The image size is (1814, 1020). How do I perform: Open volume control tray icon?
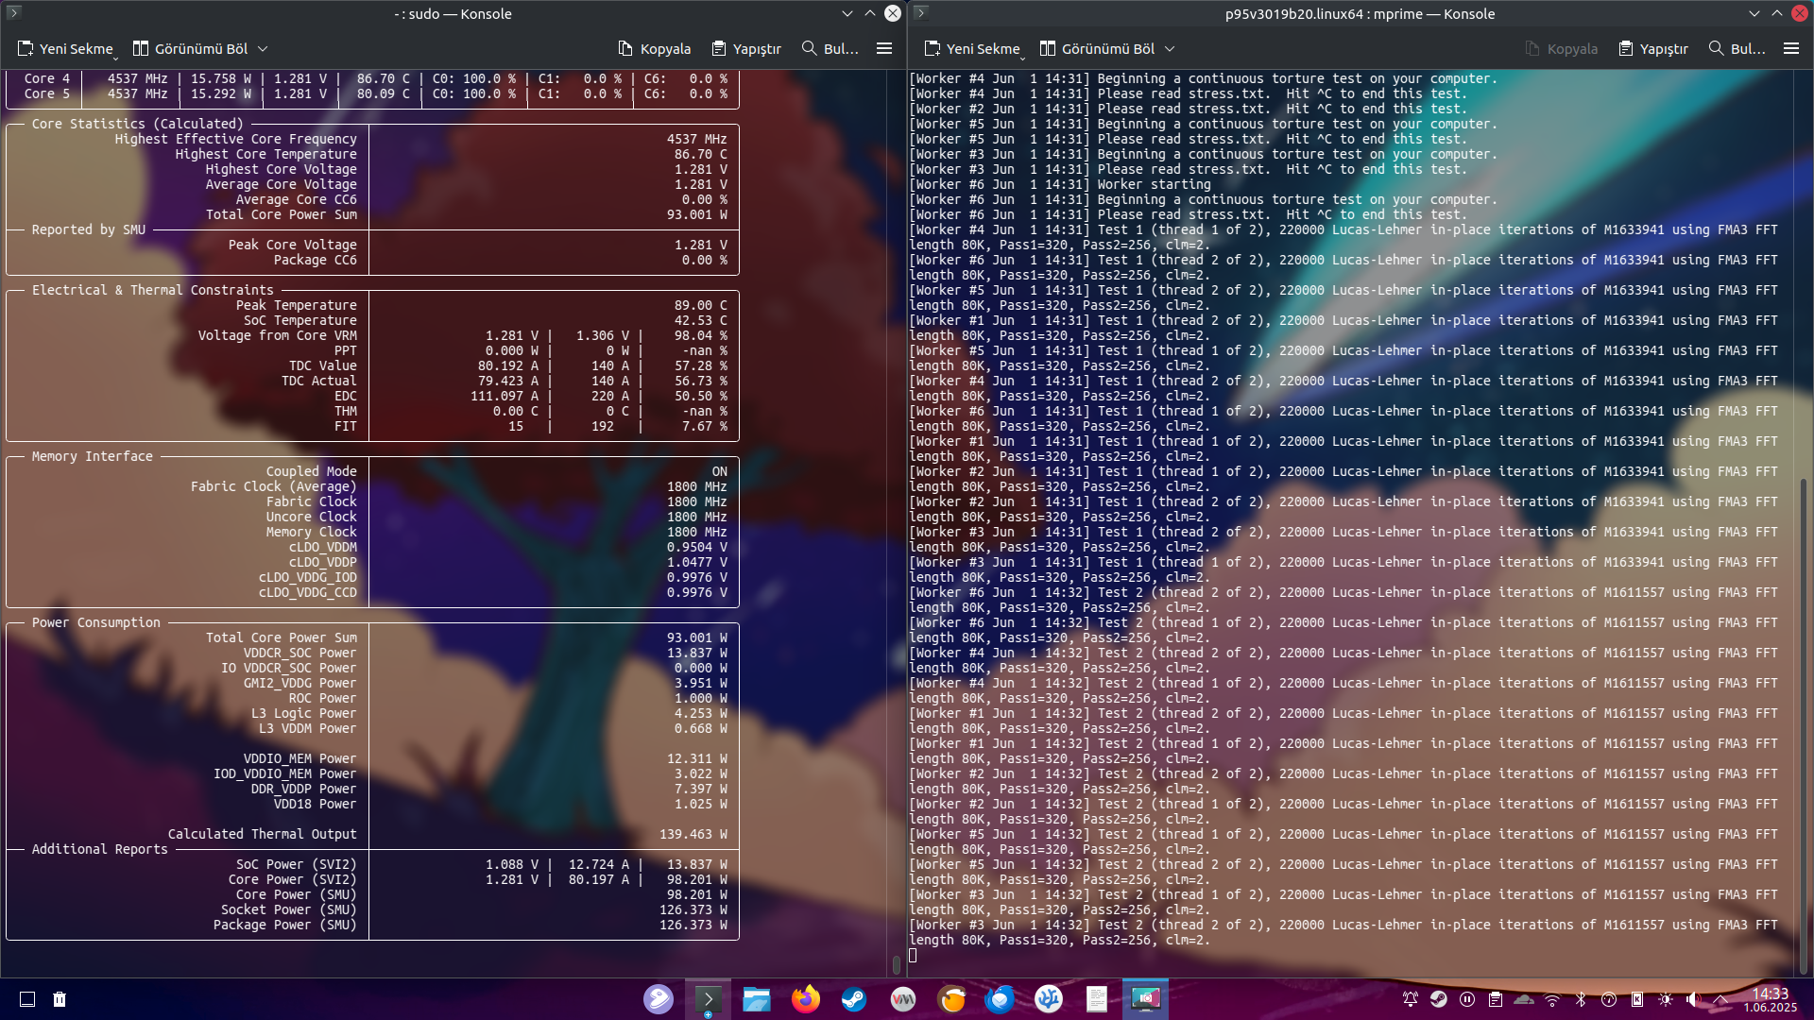[1693, 999]
